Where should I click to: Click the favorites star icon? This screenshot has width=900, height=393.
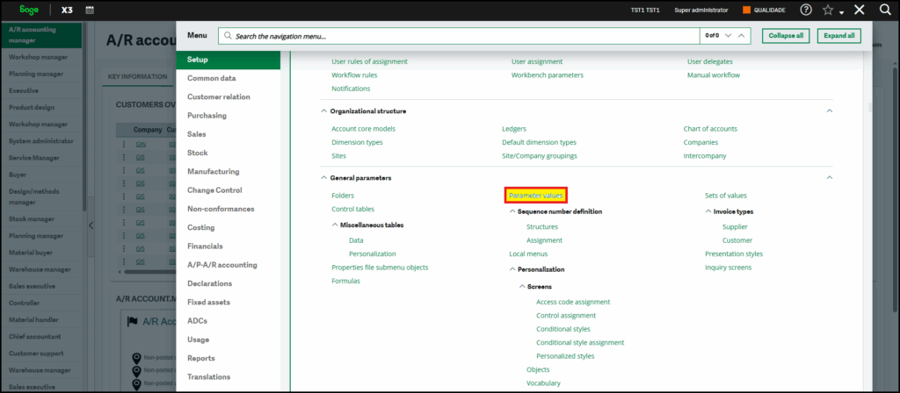click(x=828, y=10)
